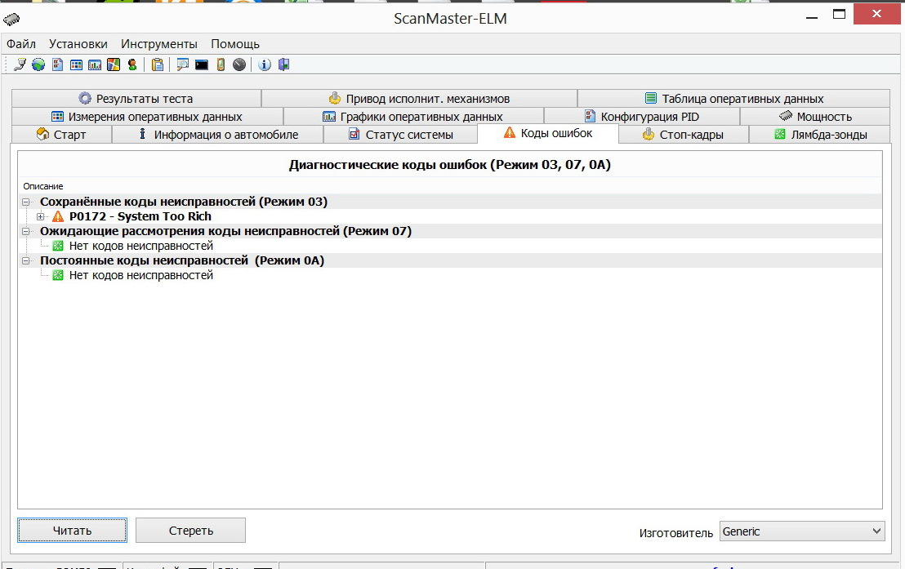Click the Описание column header

tap(43, 186)
